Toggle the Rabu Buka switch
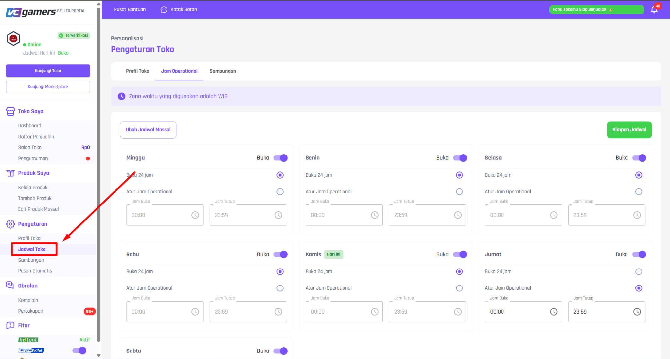This screenshot has height=359, width=670. pos(281,254)
